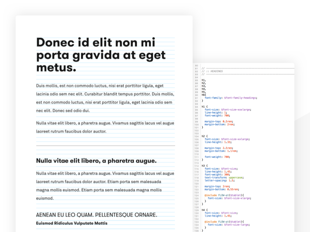Click the line 'laoreet rutrum faucibus dolor auctor.'
Image resolution: width=310 pixels, height=232 pixels.
tap(71, 131)
